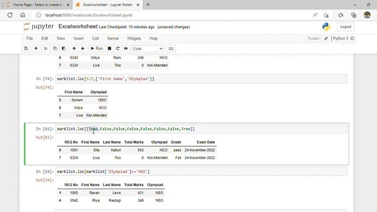Open the Widgets menu

pyautogui.click(x=134, y=38)
